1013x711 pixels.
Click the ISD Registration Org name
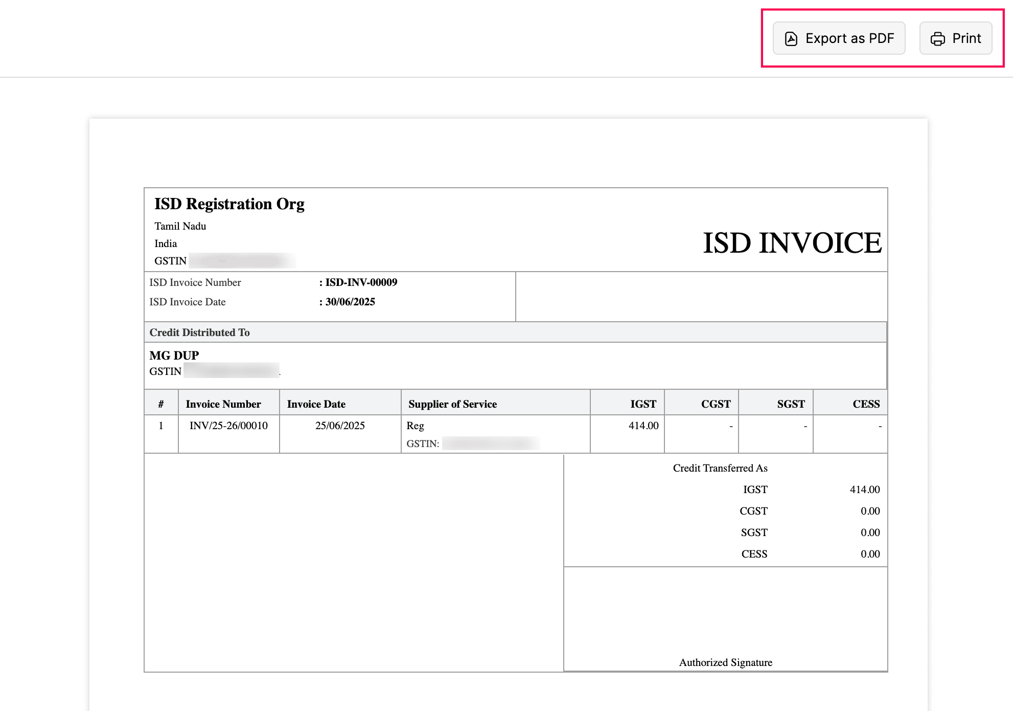click(x=229, y=204)
